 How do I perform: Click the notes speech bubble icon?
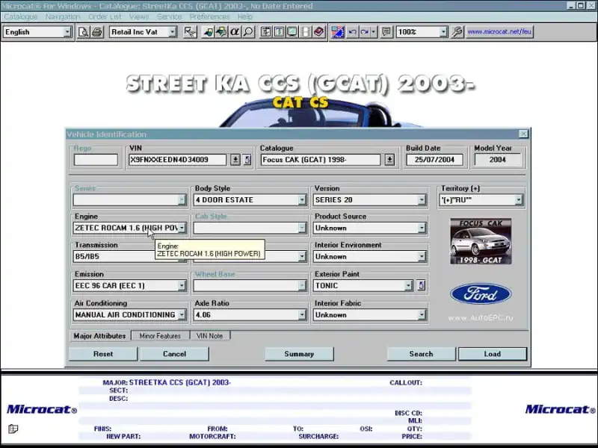[x=386, y=32]
